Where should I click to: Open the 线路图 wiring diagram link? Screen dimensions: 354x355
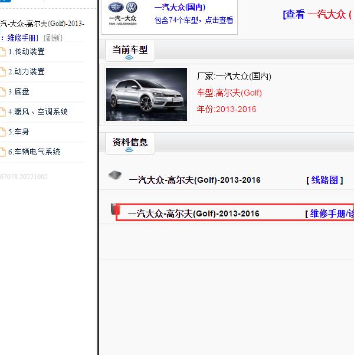(324, 180)
